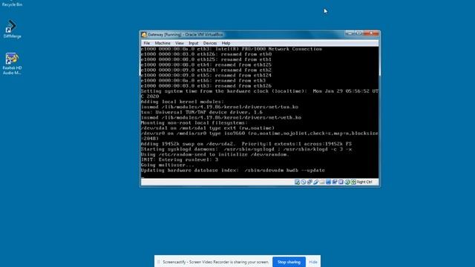Open the Devices menu
This screenshot has width=475, height=267.
click(210, 43)
